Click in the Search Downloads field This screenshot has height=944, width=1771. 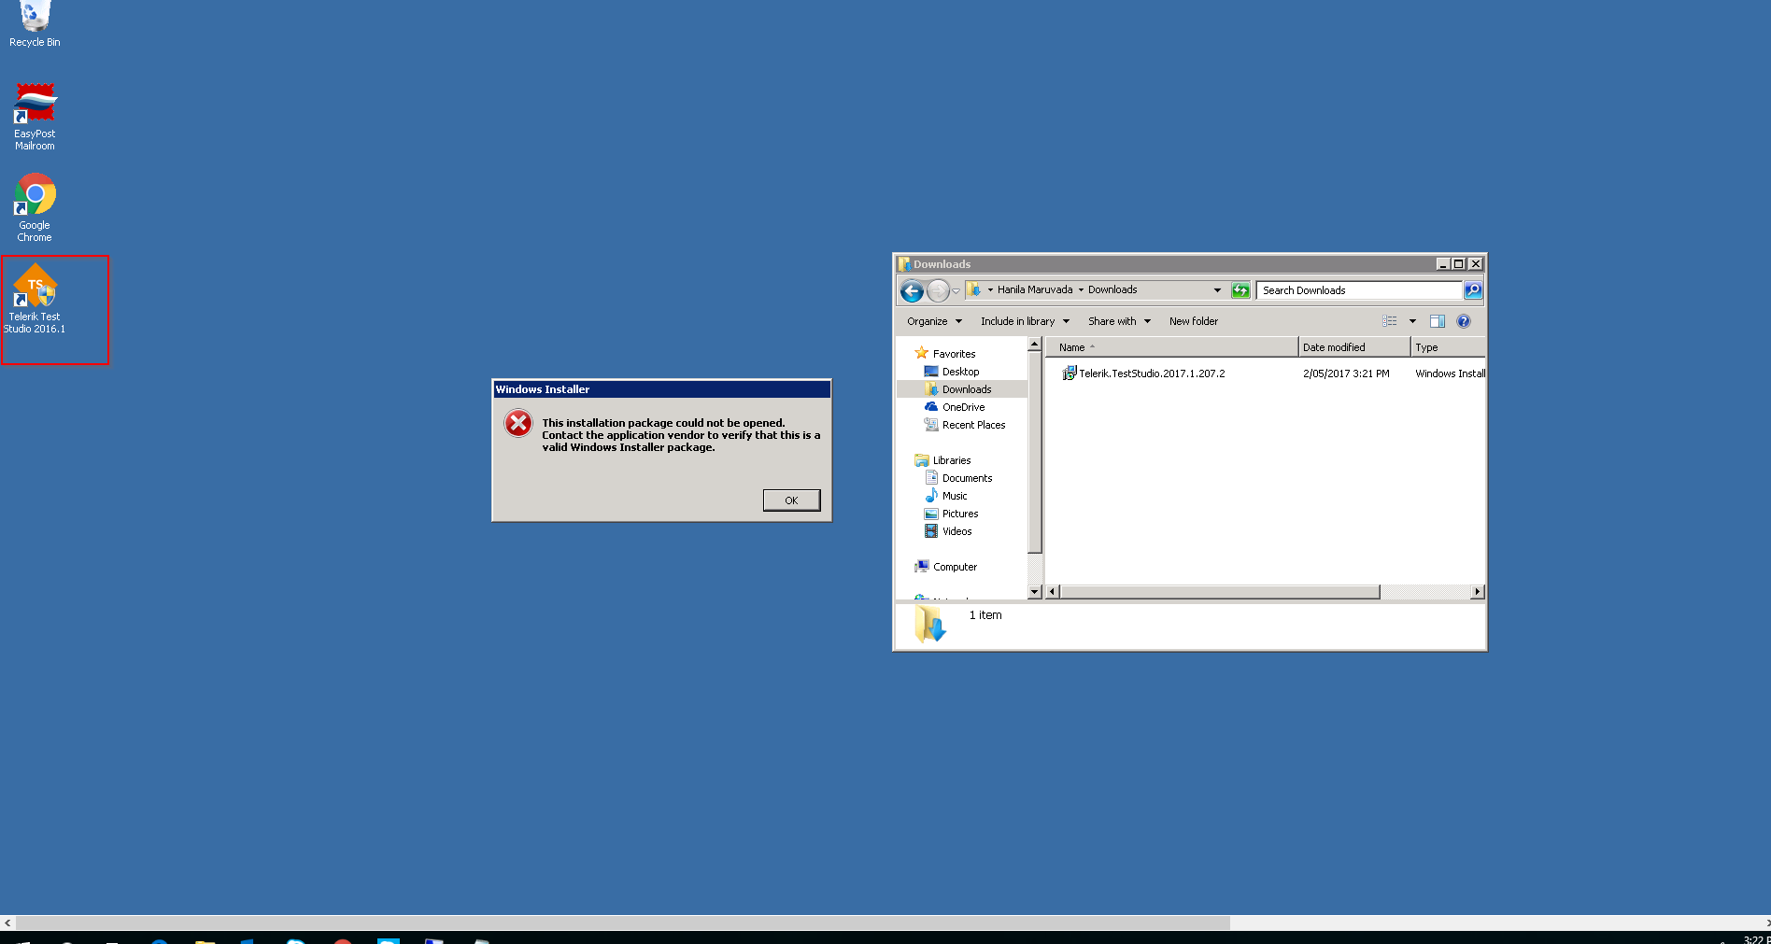[x=1358, y=290]
